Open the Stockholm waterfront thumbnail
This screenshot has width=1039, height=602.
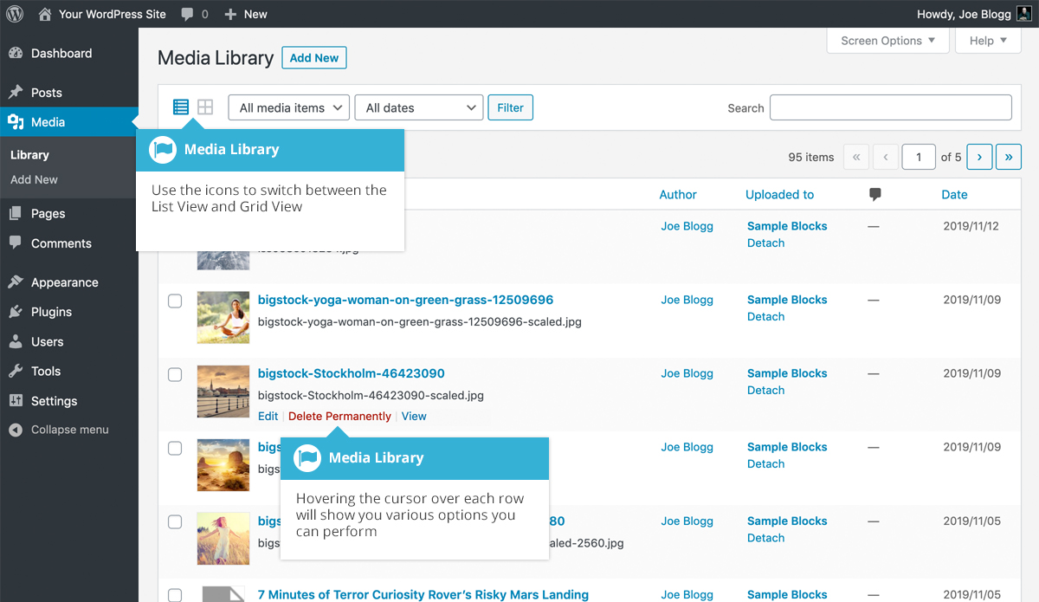tap(223, 391)
